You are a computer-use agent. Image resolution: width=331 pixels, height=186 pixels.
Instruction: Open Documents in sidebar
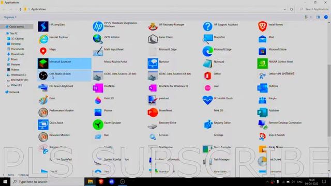17,49
